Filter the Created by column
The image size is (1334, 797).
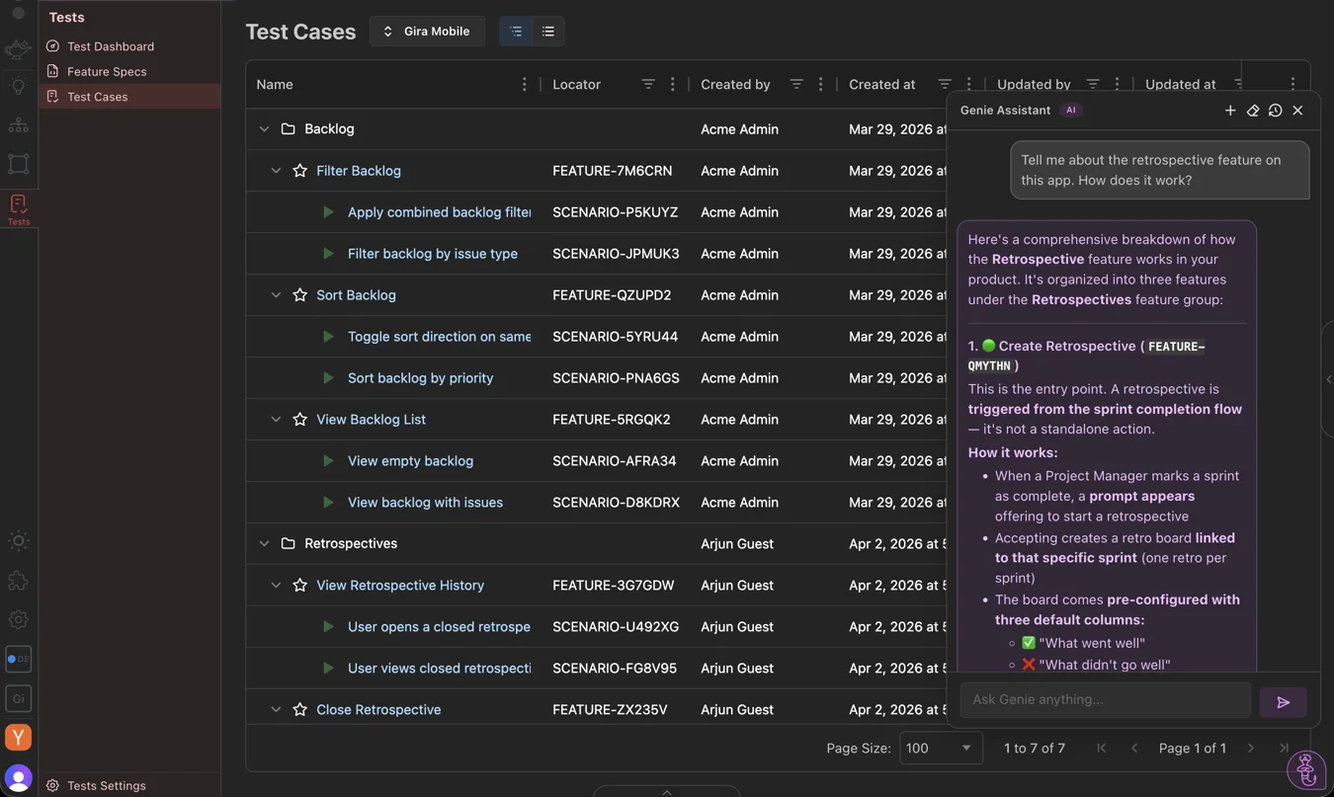tap(796, 85)
